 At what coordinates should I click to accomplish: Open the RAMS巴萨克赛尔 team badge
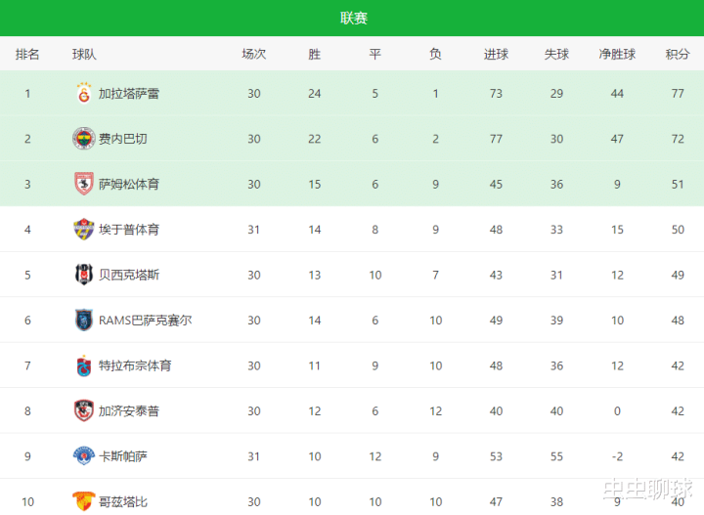click(x=84, y=320)
